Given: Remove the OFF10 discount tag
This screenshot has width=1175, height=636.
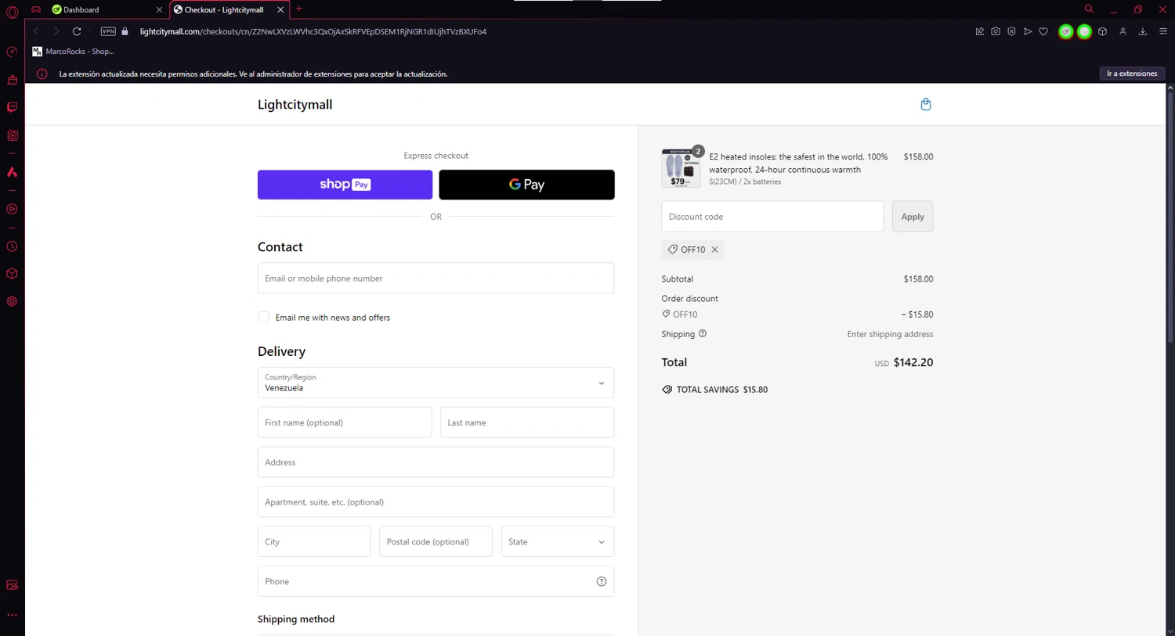Looking at the screenshot, I should [x=714, y=250].
